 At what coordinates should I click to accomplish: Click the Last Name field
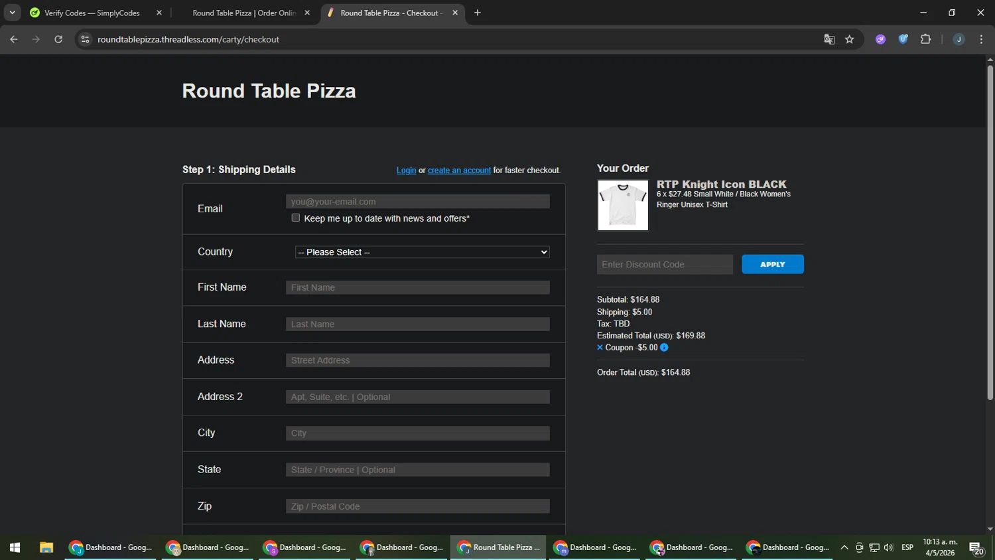coord(418,324)
